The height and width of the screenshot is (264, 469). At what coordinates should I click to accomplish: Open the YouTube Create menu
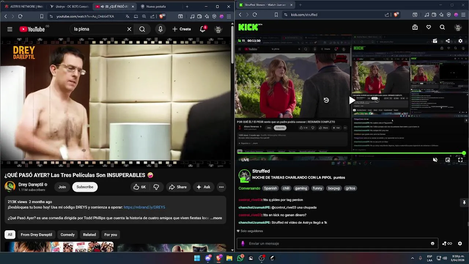[181, 29]
